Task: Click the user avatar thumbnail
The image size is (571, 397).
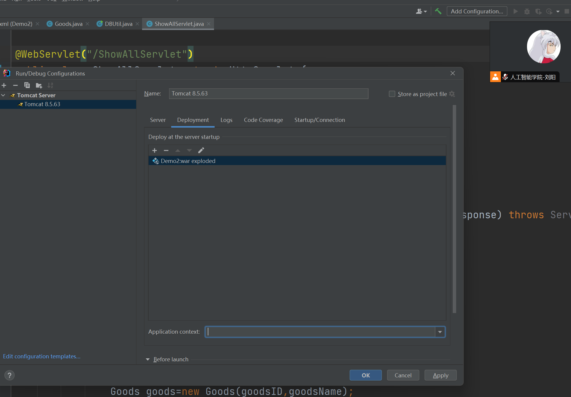Action: (x=544, y=47)
